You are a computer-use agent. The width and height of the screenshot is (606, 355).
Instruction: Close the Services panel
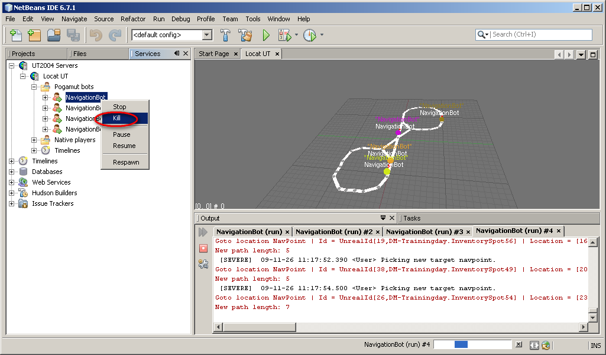coord(186,53)
